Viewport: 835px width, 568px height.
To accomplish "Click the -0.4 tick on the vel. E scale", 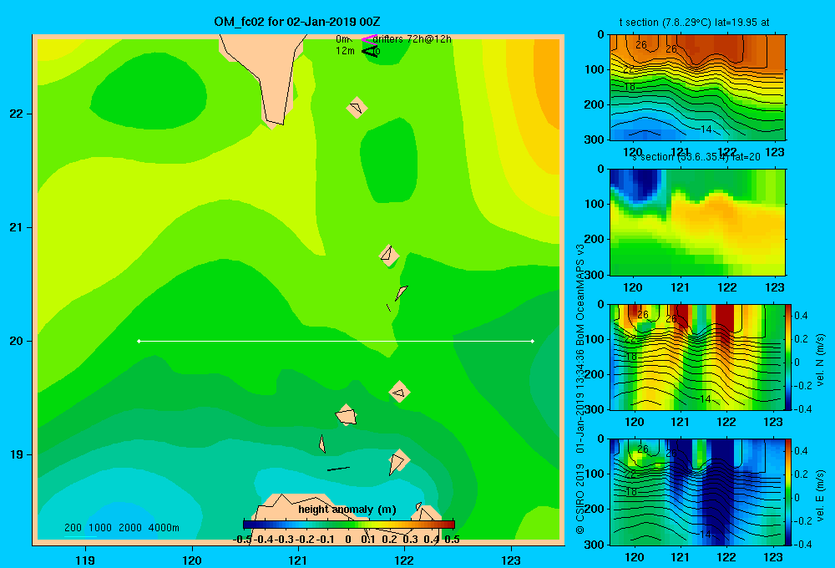I will (802, 544).
